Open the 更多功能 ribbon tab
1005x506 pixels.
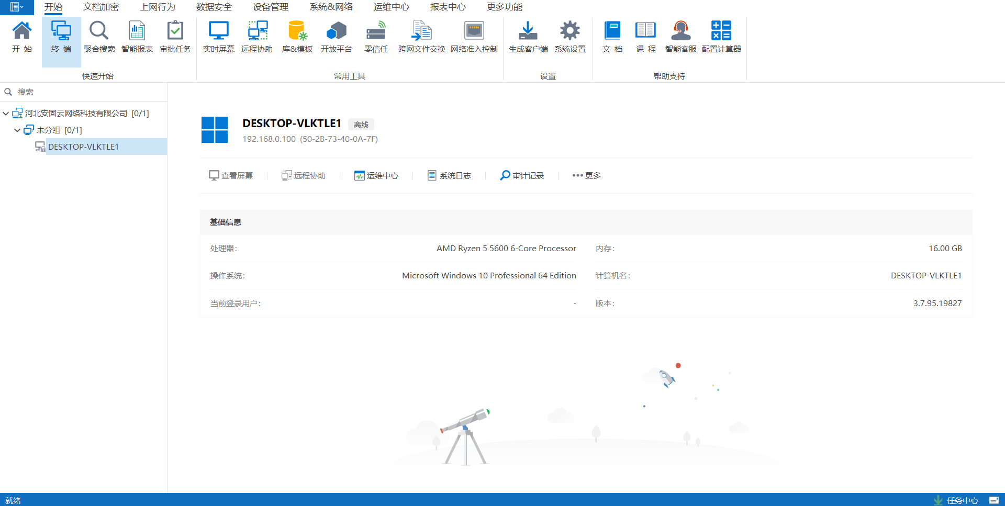tap(505, 7)
